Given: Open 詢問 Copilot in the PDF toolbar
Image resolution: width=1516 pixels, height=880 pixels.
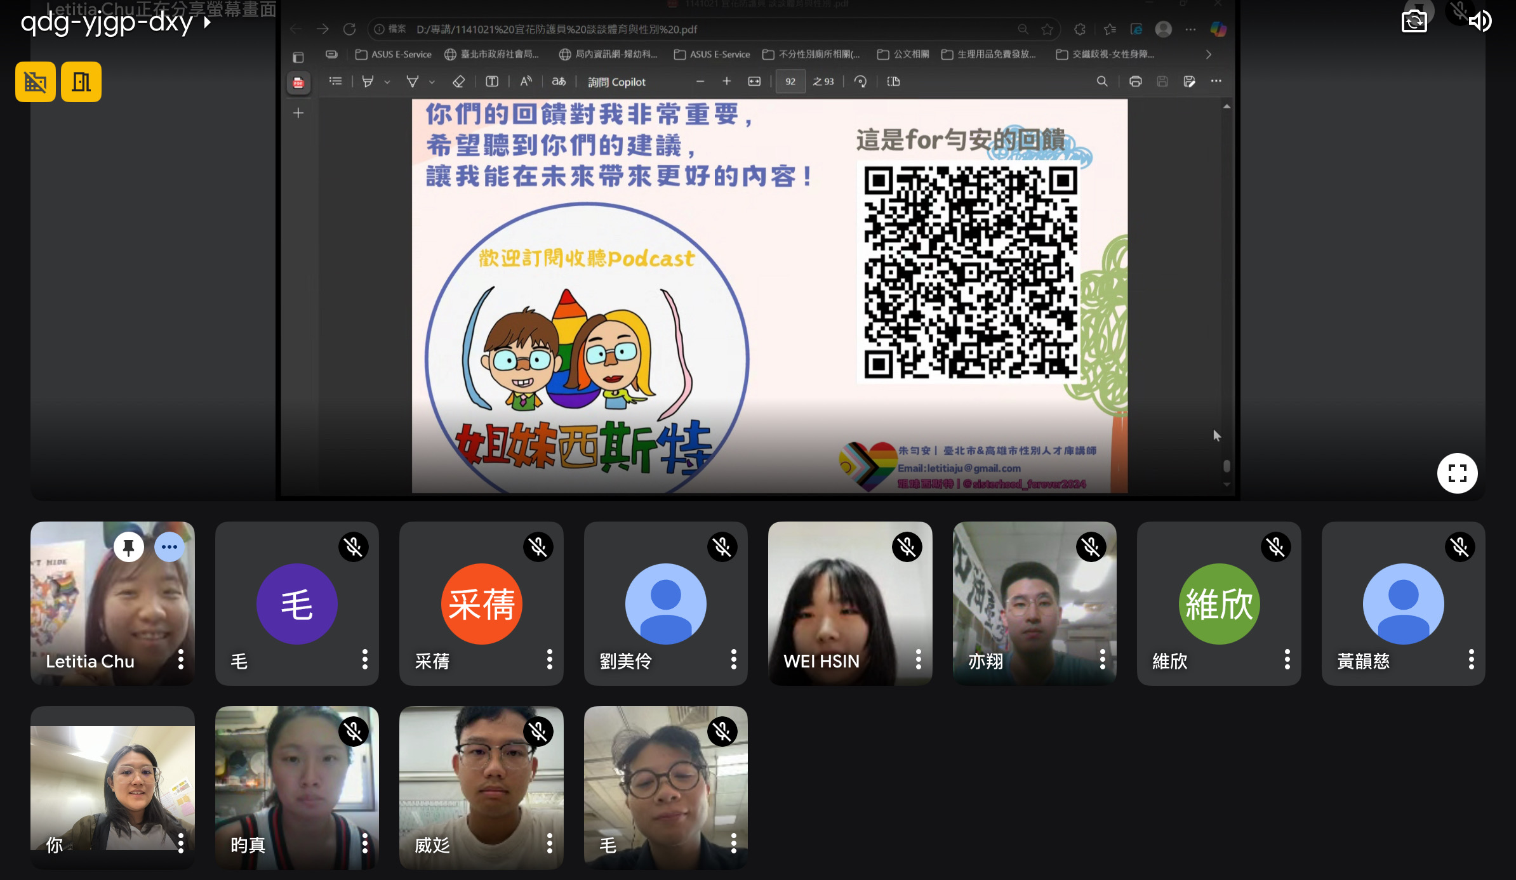Looking at the screenshot, I should pos(615,81).
